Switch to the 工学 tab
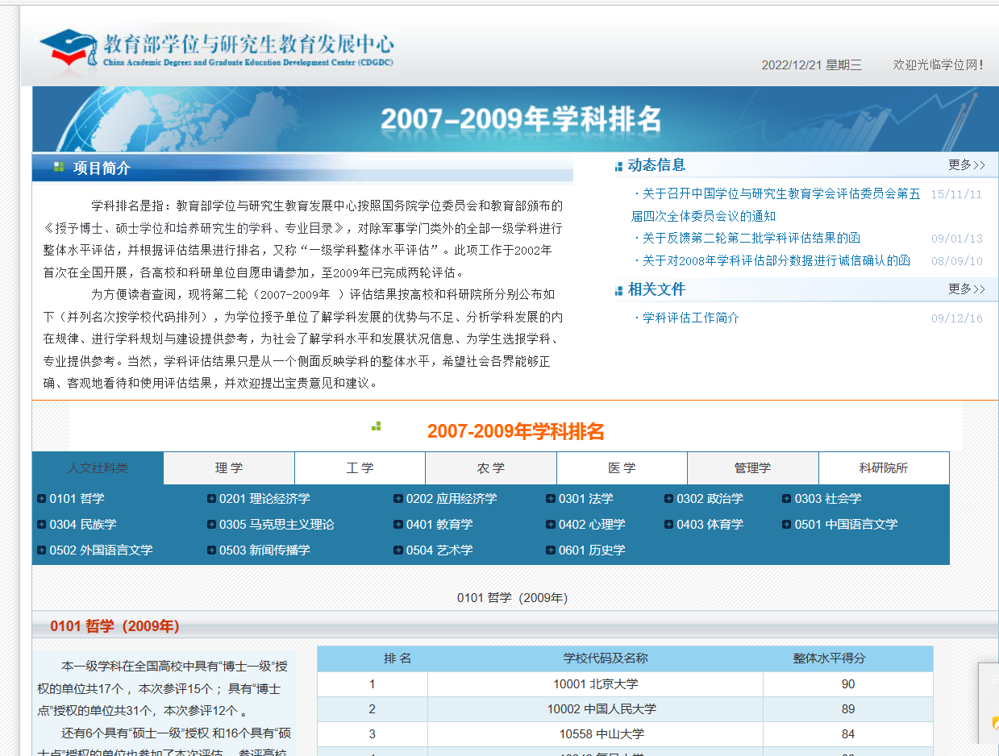Screen dimensions: 999x756 pyautogui.click(x=360, y=468)
